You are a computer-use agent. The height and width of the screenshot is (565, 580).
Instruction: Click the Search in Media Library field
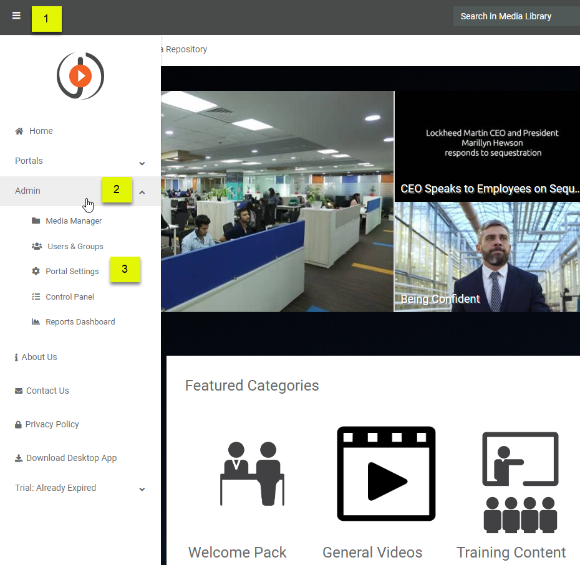(516, 16)
